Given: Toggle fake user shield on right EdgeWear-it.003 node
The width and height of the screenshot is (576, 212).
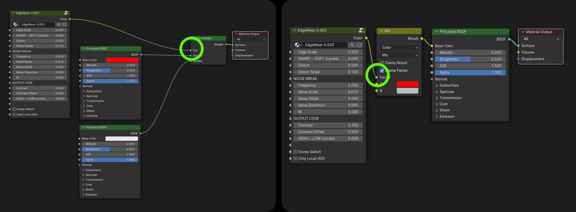Looking at the screenshot, I should 359,45.
